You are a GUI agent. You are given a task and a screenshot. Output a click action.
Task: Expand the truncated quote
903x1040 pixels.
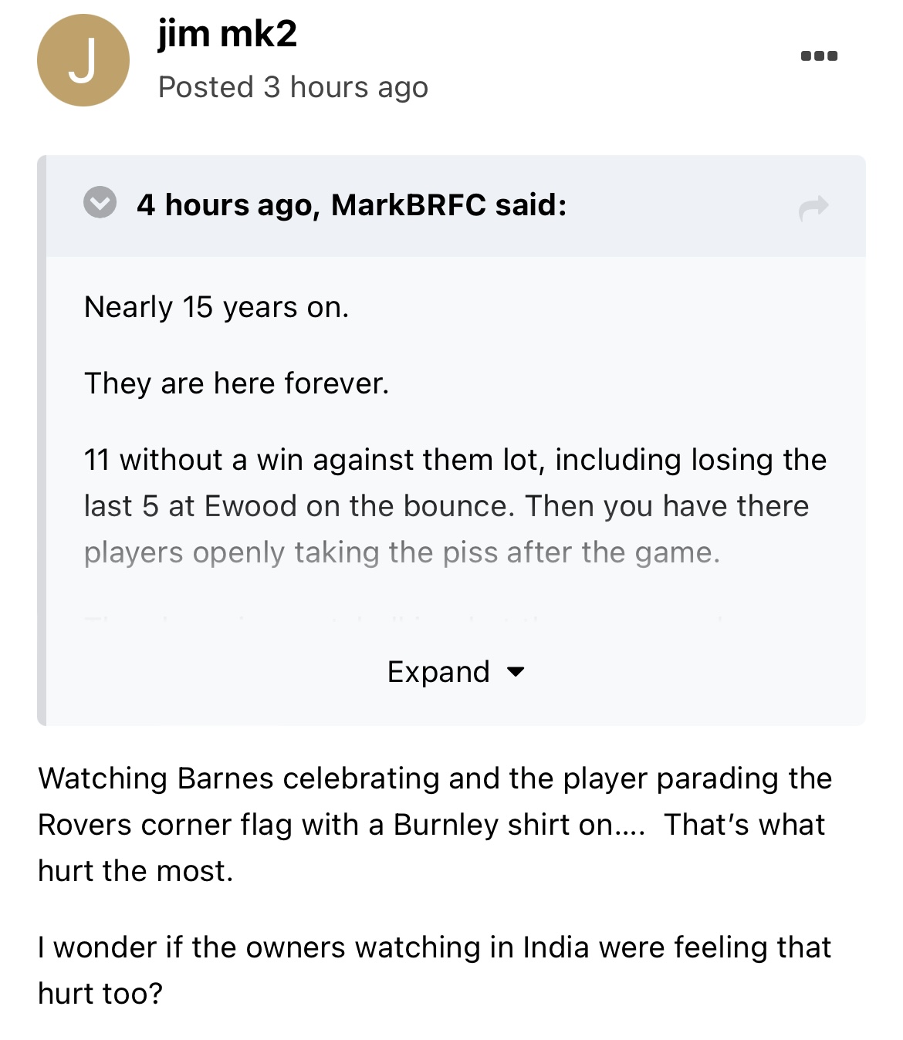click(x=439, y=672)
